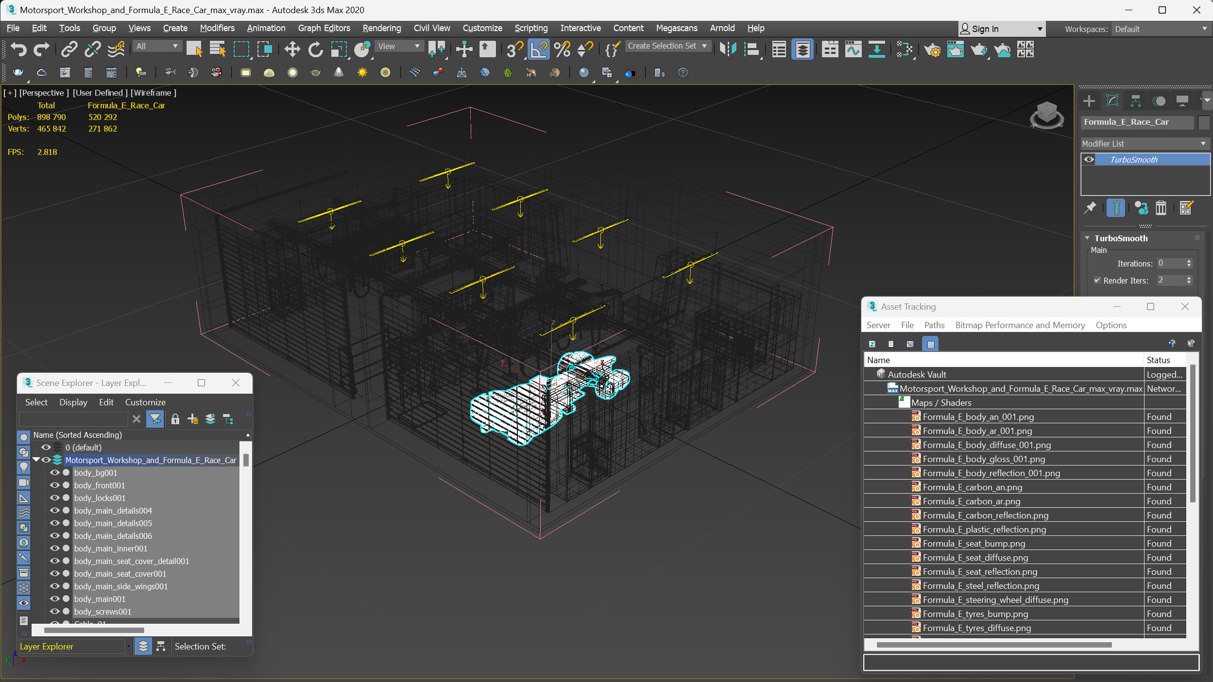
Task: Open Layer Explorer dropdown at bottom
Action: [x=128, y=646]
